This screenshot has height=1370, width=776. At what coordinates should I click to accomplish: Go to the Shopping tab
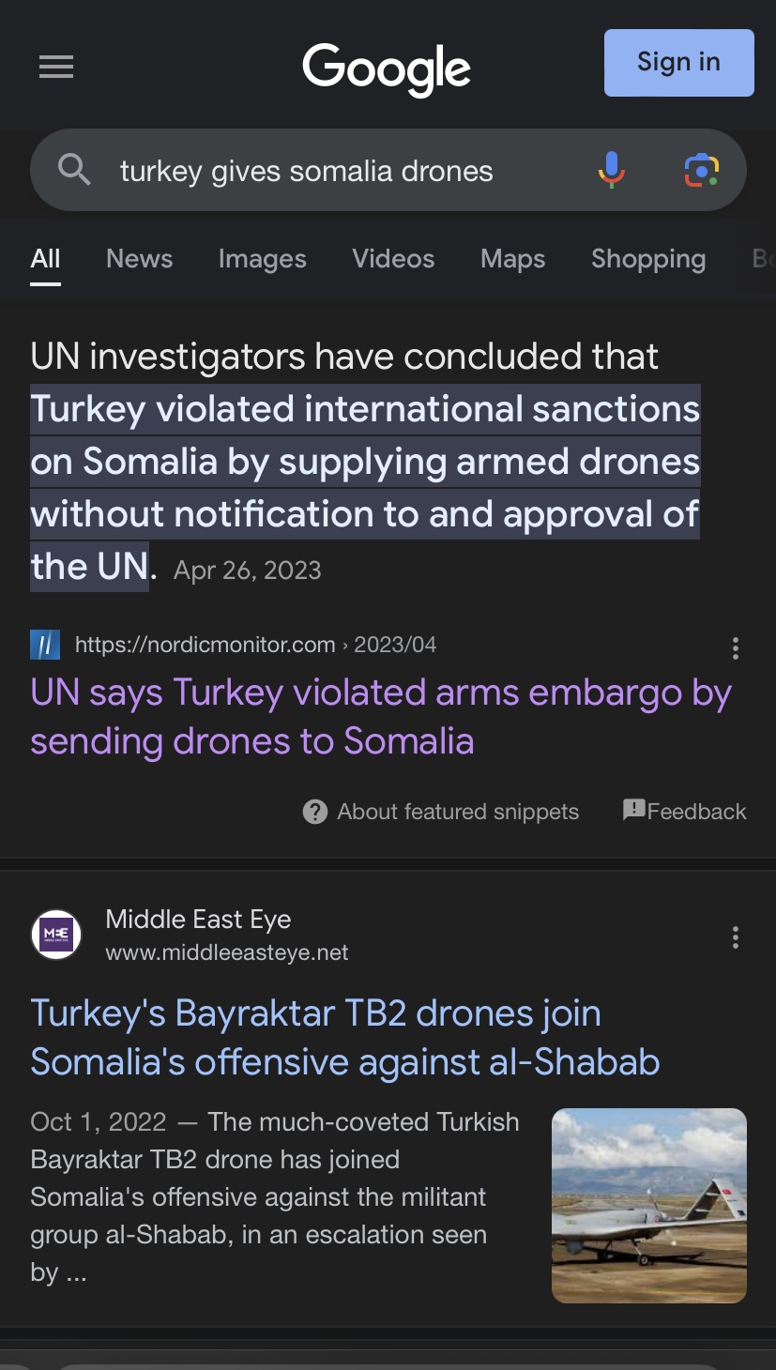(647, 259)
